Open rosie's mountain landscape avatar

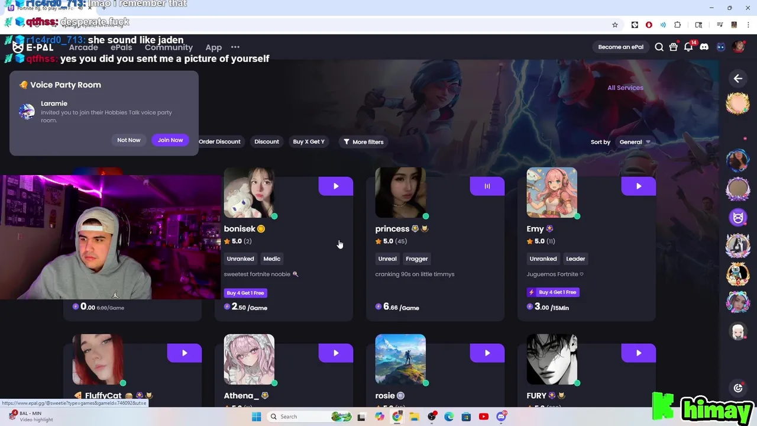pos(400,359)
